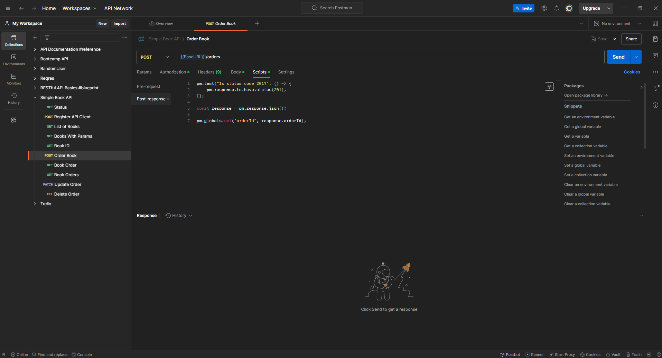Open Console from the status bar
This screenshot has height=358, width=662.
82,355
